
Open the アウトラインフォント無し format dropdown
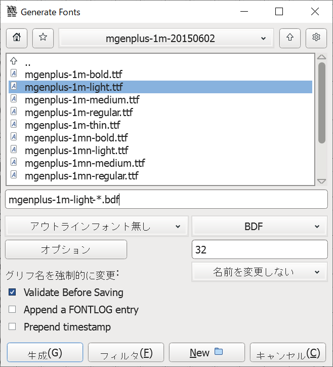point(97,226)
